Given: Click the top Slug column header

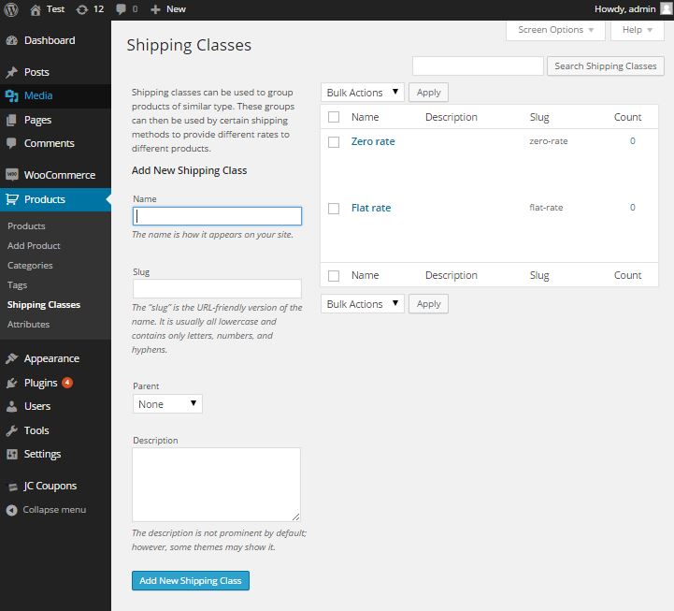Looking at the screenshot, I should coord(539,117).
